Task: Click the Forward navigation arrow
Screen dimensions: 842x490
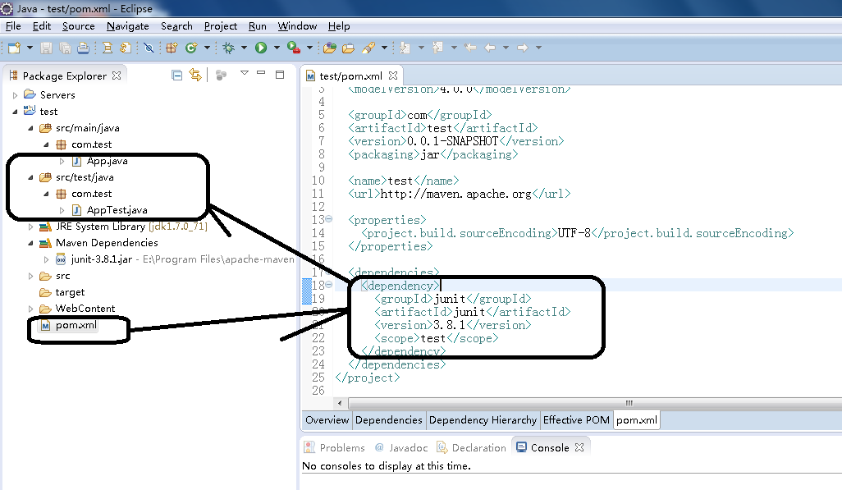Action: pos(523,48)
